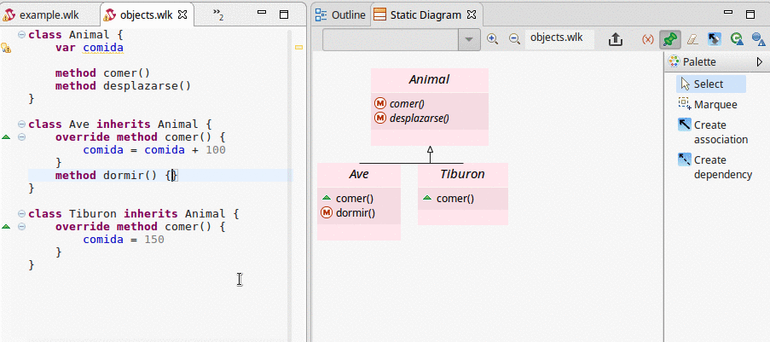Viewport: 770px width, 342px height.
Task: Place cursor on 'method desplazarse()' line
Action: pyautogui.click(x=123, y=86)
